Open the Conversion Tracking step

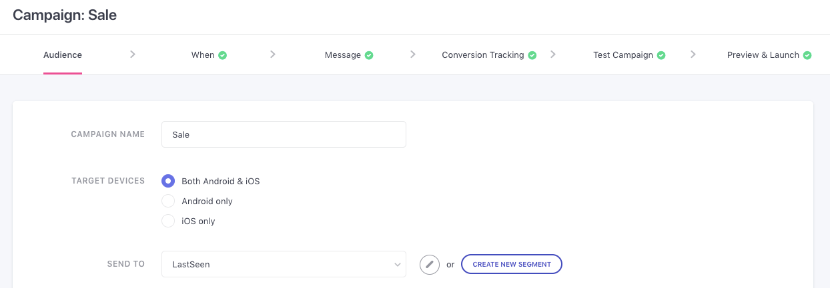[x=482, y=55]
